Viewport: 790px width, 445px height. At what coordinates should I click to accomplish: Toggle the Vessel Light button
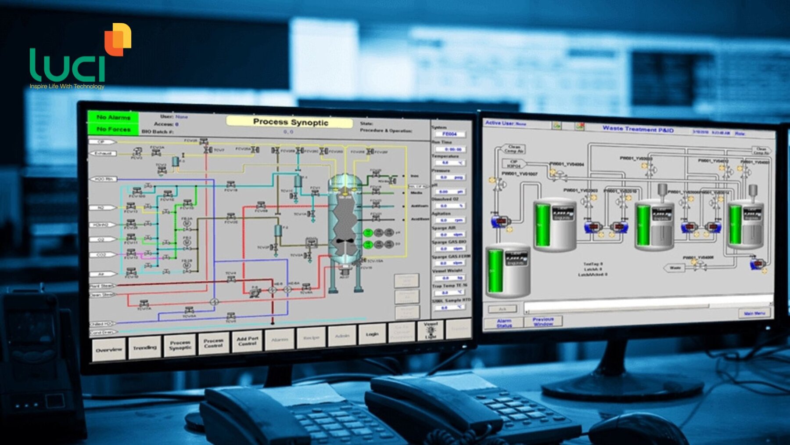[x=430, y=330]
